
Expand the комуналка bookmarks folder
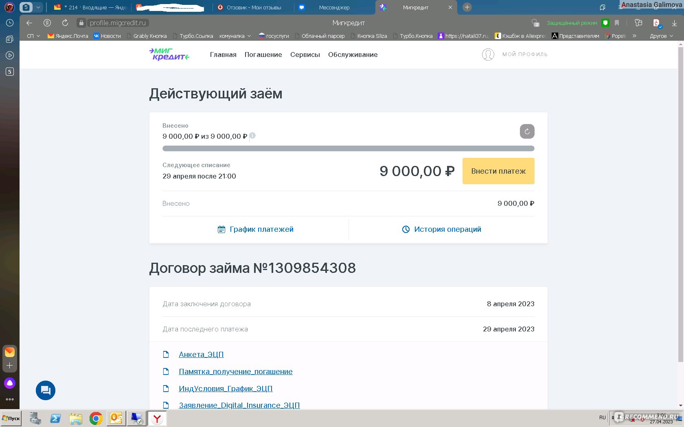point(235,36)
